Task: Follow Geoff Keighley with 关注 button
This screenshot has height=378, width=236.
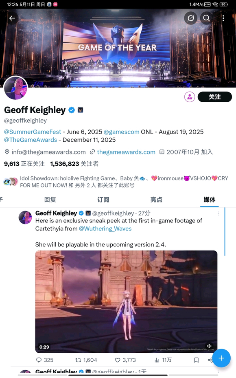Action: click(x=214, y=97)
